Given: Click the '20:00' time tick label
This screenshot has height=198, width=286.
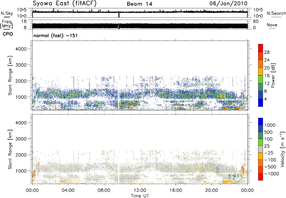Looking at the screenshot, I should click(211, 190).
